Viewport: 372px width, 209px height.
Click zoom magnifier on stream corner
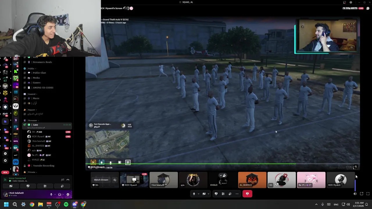point(356,167)
